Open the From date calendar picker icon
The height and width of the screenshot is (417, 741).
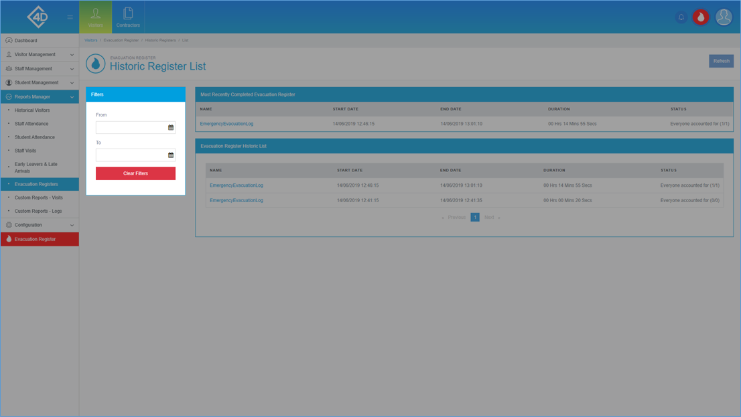tap(171, 127)
